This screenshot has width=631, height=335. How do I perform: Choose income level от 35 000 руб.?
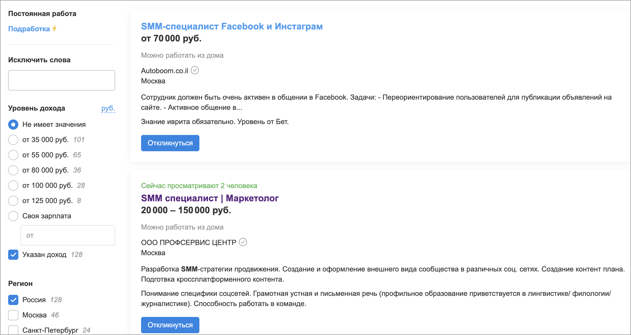pos(13,140)
